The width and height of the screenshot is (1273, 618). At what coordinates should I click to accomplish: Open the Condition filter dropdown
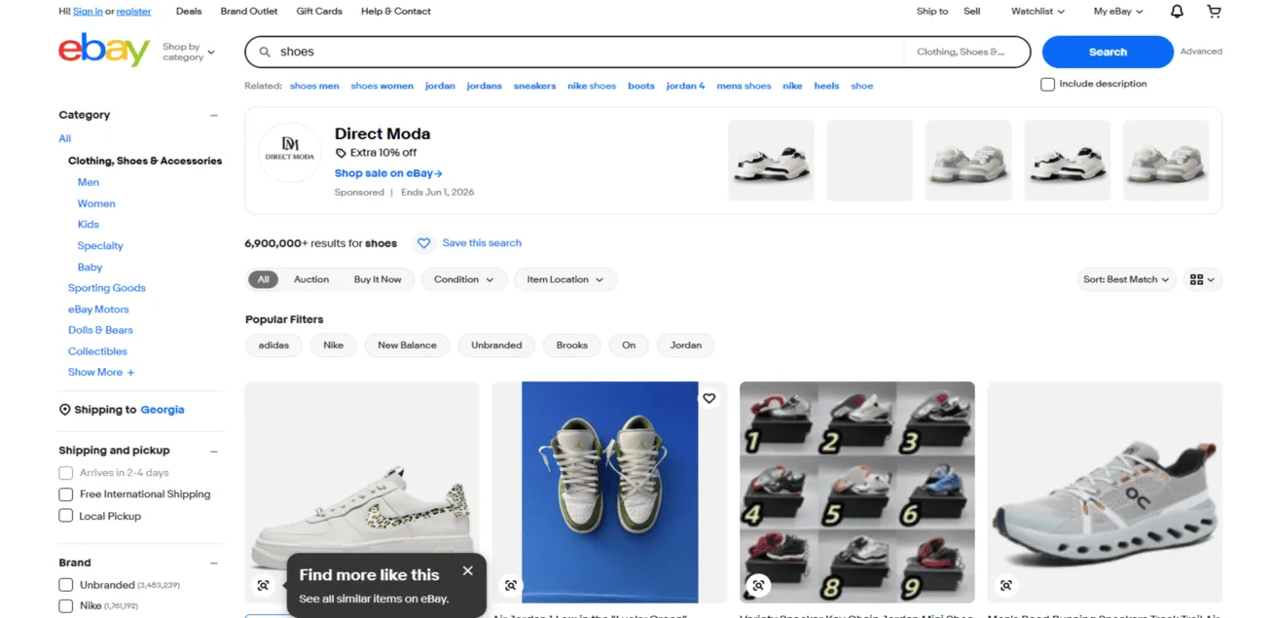point(464,279)
